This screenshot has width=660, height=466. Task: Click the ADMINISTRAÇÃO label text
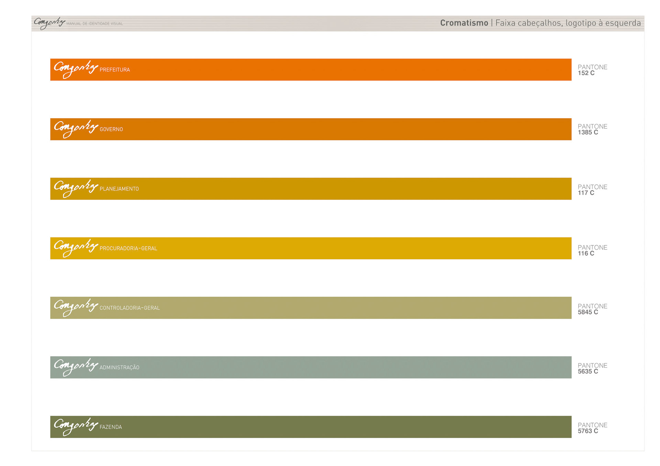[x=119, y=367]
